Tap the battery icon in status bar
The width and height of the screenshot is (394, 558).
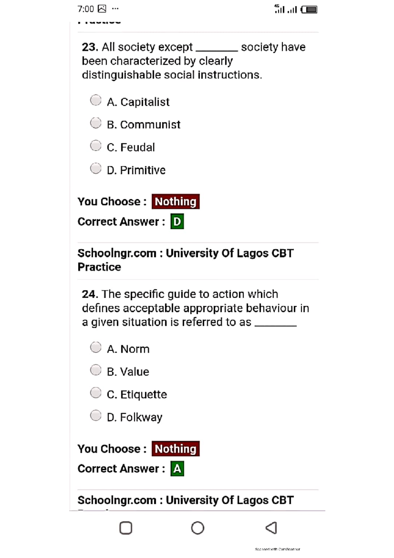309,10
